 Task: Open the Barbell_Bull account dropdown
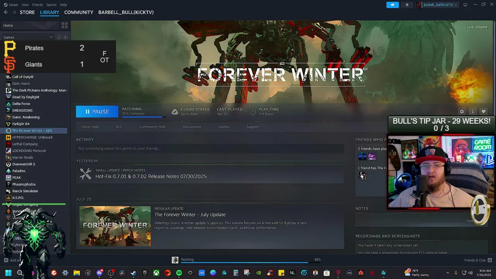[x=437, y=5]
